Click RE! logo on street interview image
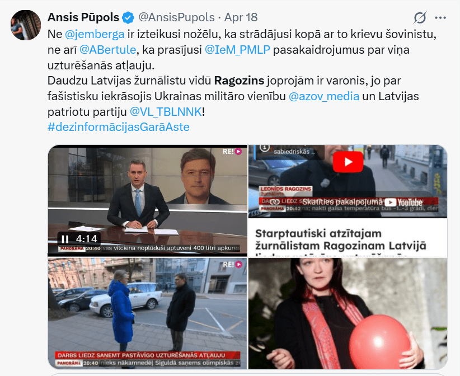 pyautogui.click(x=233, y=265)
